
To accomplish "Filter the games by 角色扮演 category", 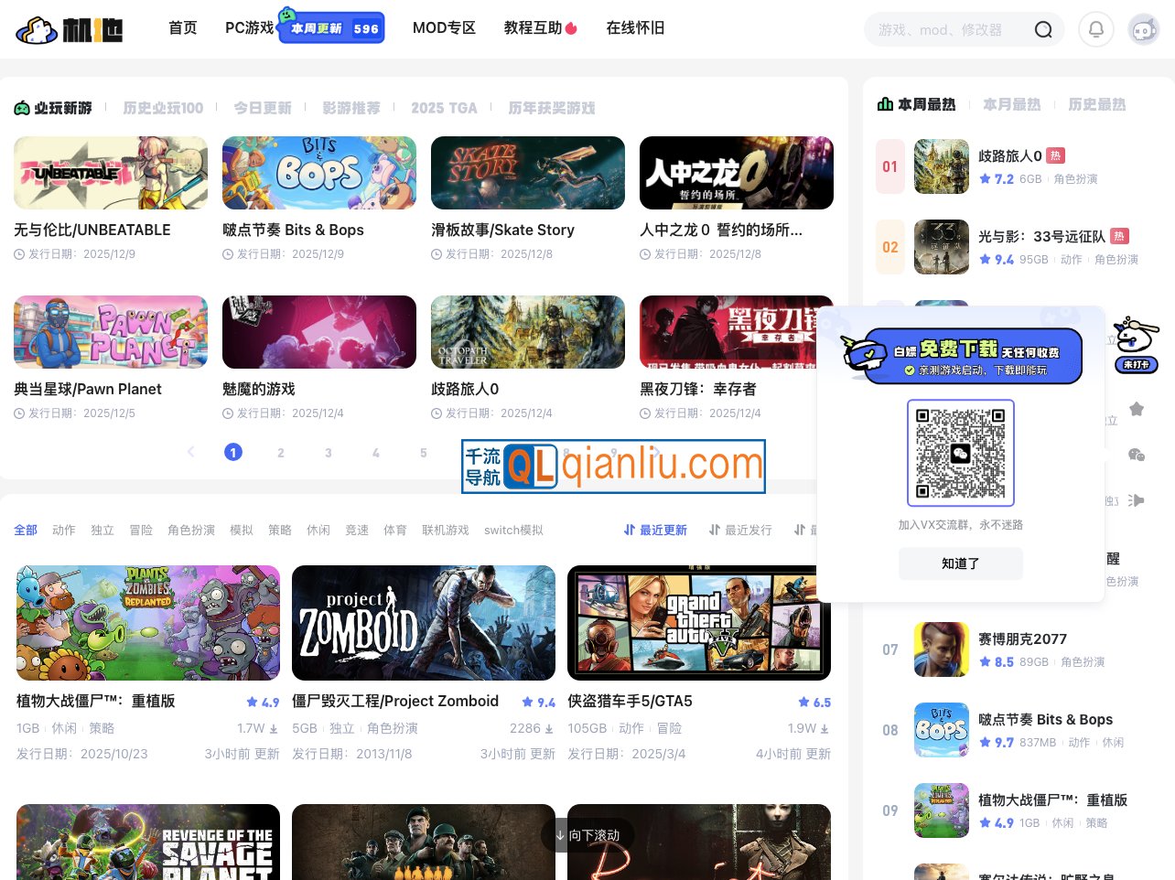I will pyautogui.click(x=191, y=530).
